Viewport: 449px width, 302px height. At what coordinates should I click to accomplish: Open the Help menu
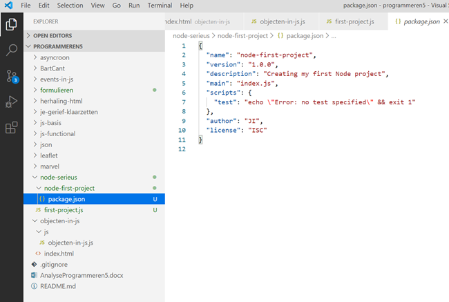[187, 5]
